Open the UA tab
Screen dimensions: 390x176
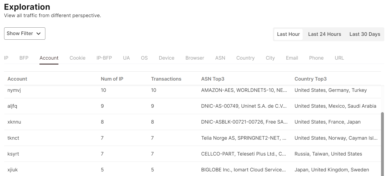coord(126,58)
